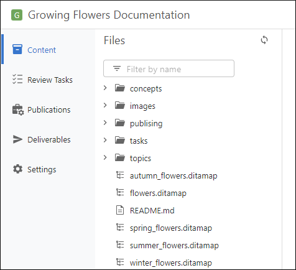This screenshot has width=296, height=270.
Task: Focus the Filter by name field
Action: [x=169, y=68]
